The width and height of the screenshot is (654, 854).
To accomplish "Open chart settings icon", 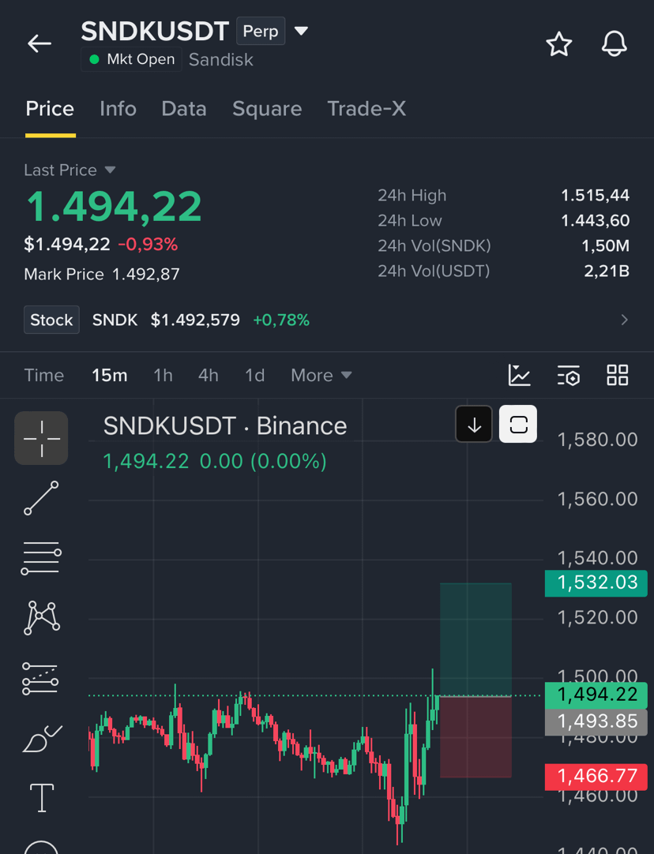I will click(x=569, y=375).
